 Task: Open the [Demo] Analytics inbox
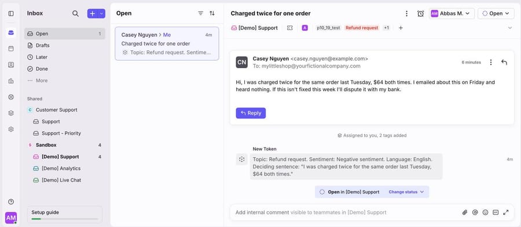click(x=65, y=168)
